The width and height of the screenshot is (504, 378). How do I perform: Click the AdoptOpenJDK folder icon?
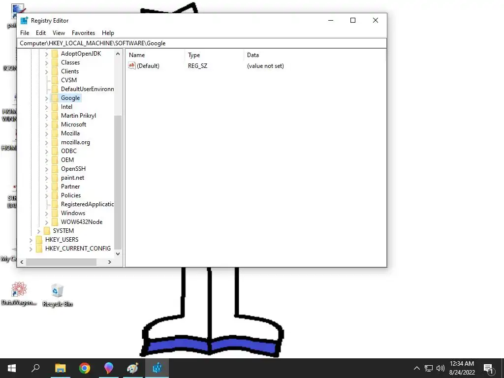pyautogui.click(x=55, y=53)
